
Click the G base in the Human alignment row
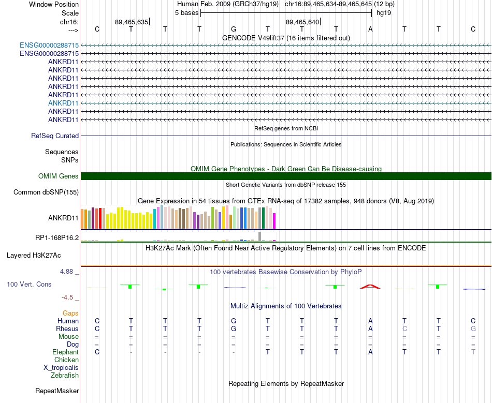pyautogui.click(x=234, y=321)
